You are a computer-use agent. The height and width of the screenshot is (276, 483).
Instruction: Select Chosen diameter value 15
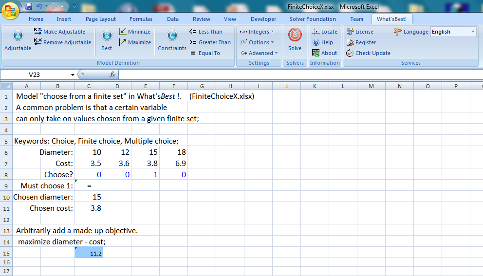coord(89,197)
